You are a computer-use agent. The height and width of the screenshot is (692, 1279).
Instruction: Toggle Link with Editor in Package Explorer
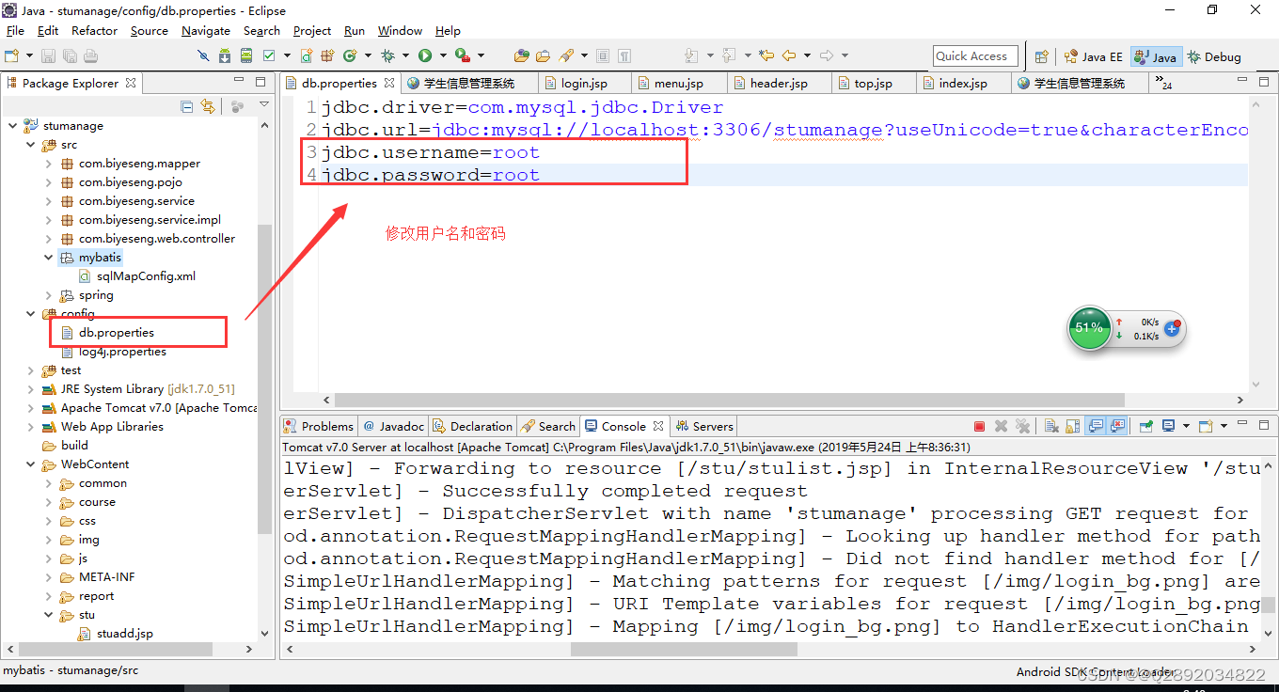(208, 106)
